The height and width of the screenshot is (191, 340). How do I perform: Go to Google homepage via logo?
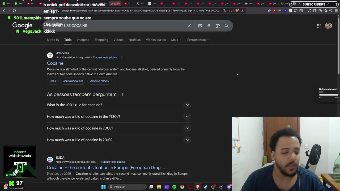(22, 25)
